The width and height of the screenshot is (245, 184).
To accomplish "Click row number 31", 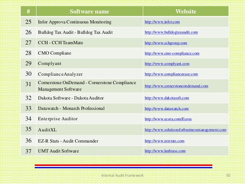I will click(x=28, y=86).
